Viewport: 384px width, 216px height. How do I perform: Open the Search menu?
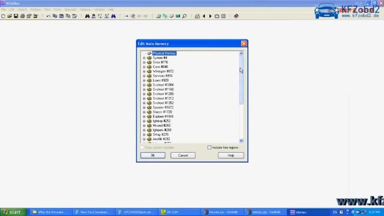[22, 10]
